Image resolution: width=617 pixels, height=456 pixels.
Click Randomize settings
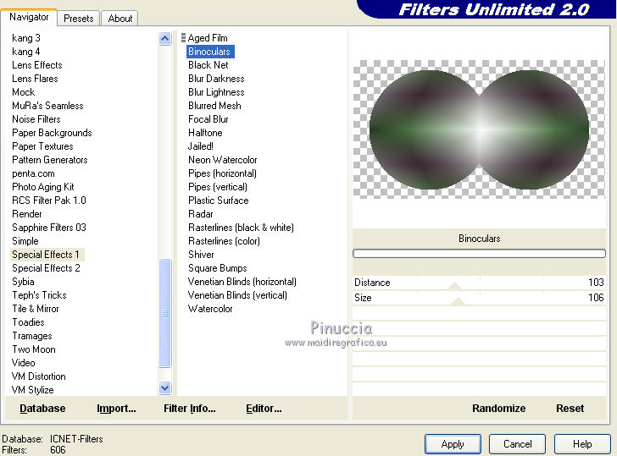click(x=498, y=409)
